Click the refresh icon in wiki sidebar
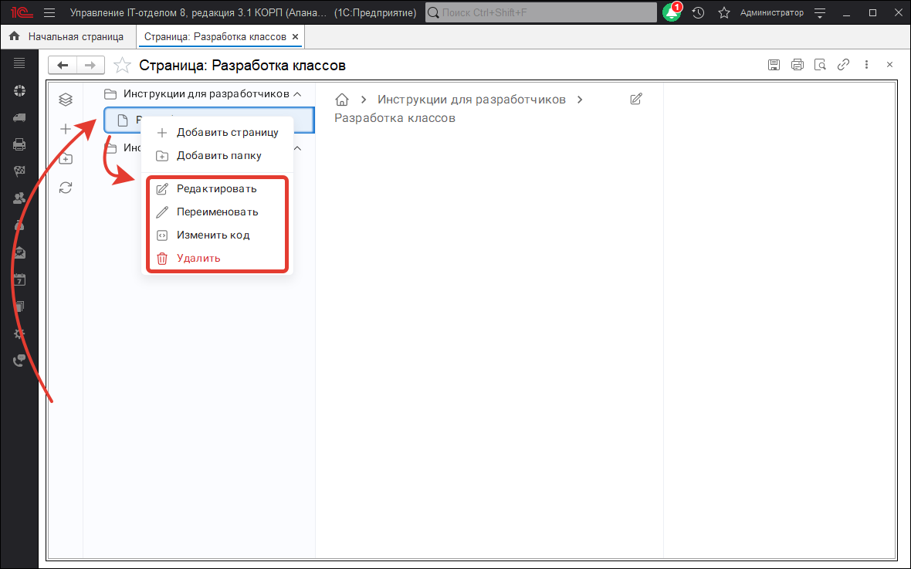The height and width of the screenshot is (569, 911). (x=66, y=187)
